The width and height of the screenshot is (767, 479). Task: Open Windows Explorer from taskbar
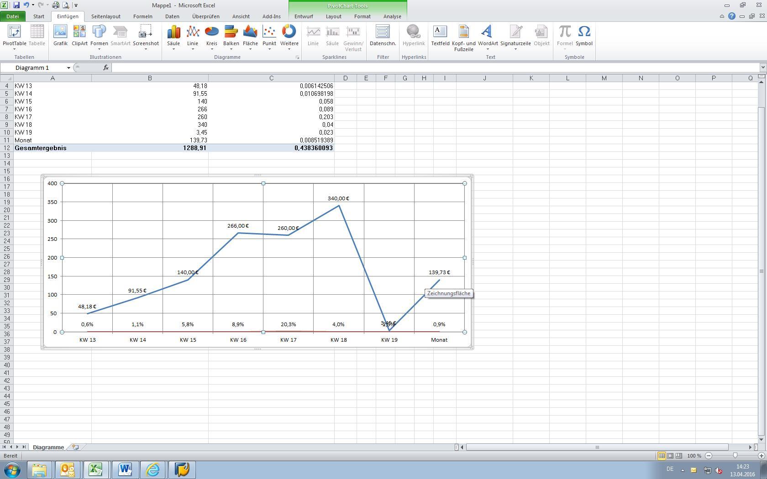point(39,469)
